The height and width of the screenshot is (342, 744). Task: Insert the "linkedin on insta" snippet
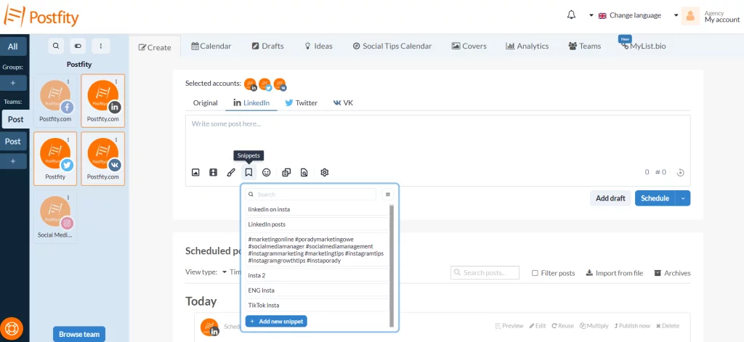point(317,209)
